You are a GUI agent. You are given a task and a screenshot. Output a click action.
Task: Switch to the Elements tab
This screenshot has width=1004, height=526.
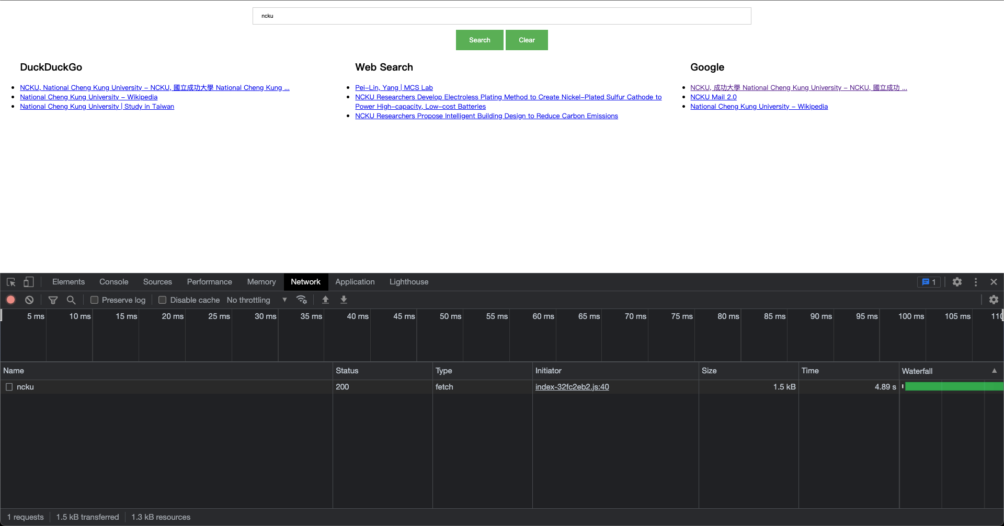[x=69, y=282]
